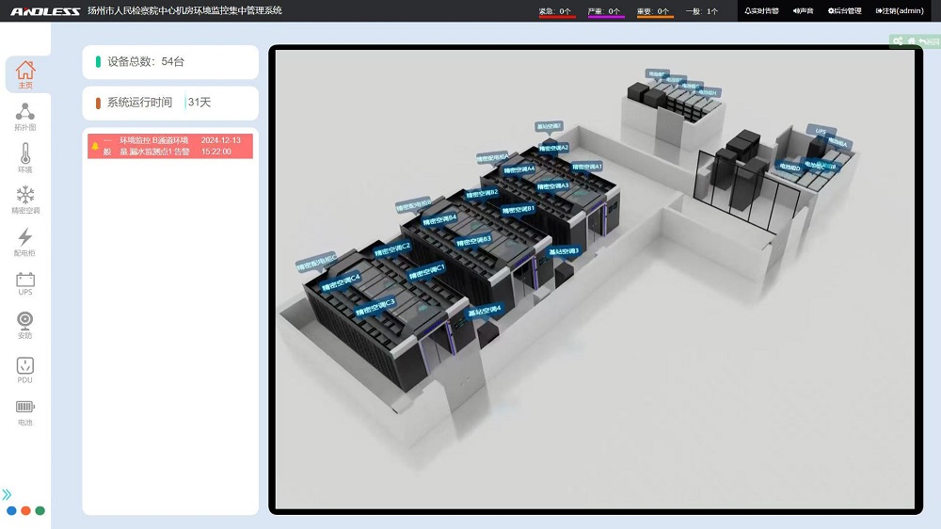The image size is (941, 529).
Task: Open the 配电柜 lightning bolt section
Action: point(25,242)
